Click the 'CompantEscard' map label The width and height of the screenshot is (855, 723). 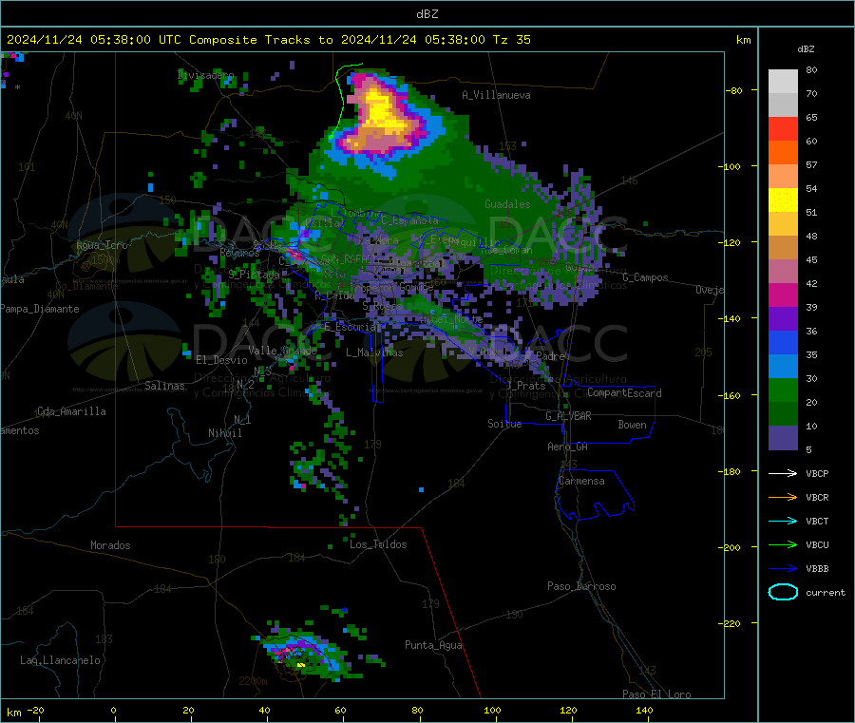[624, 393]
